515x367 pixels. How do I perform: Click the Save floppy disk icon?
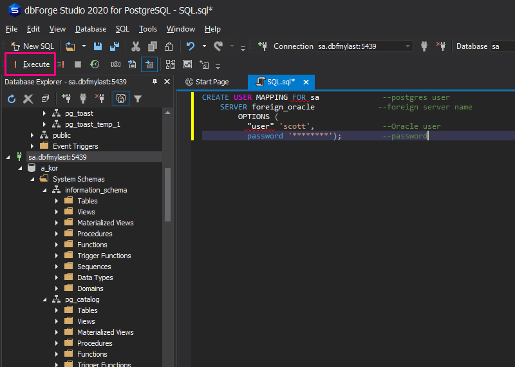98,46
